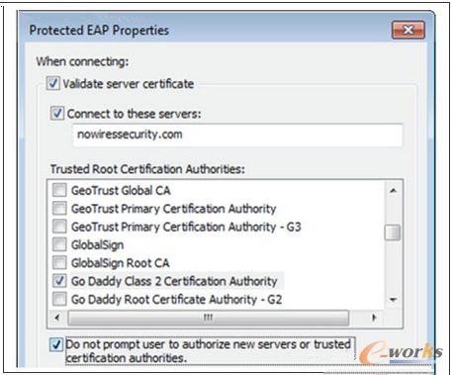
Task: Click the horizontal scroll left arrow
Action: tap(57, 318)
